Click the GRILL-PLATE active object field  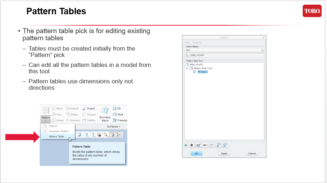[227, 55]
